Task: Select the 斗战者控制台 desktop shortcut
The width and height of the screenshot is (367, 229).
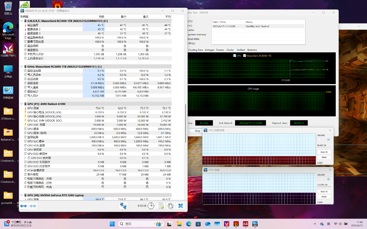Action: click(8, 50)
